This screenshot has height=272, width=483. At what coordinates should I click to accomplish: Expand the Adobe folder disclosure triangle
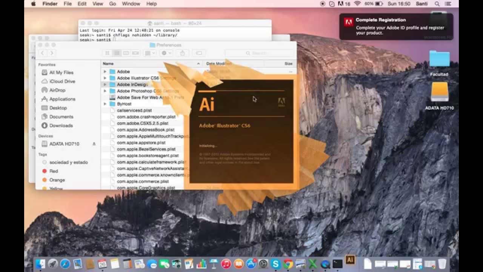coord(105,71)
